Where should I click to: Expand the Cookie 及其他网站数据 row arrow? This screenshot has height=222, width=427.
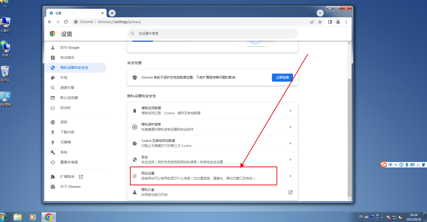click(x=291, y=143)
